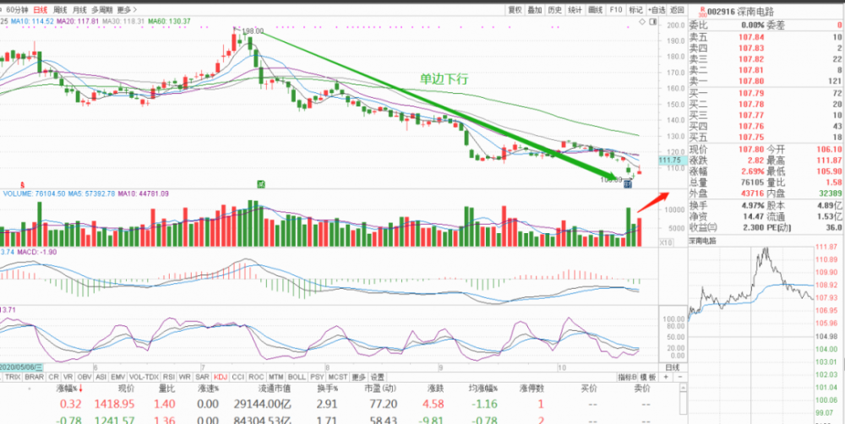This screenshot has width=845, height=424.
Task: Click the diamond icon above the price axis
Action: point(642,22)
